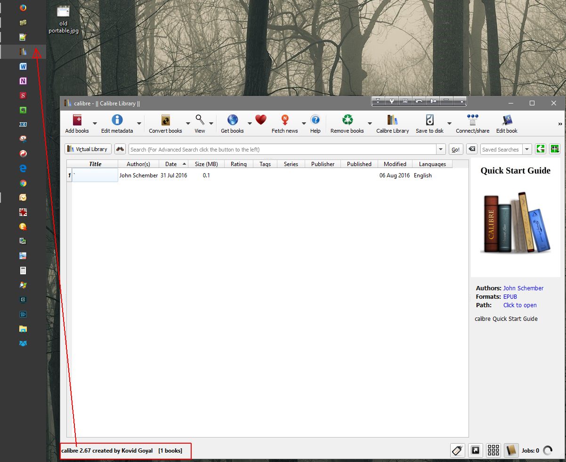
Task: Open Edit metadata from the toolbar
Action: [x=117, y=120]
